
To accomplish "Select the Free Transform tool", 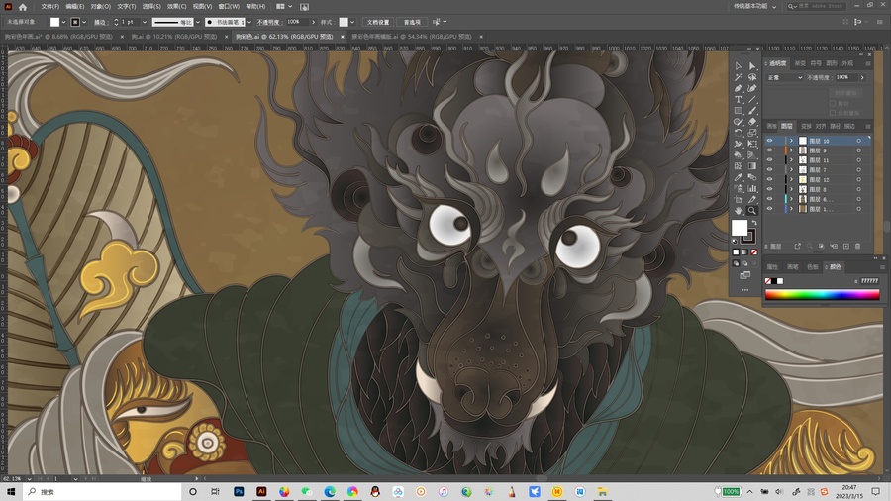I will [752, 144].
